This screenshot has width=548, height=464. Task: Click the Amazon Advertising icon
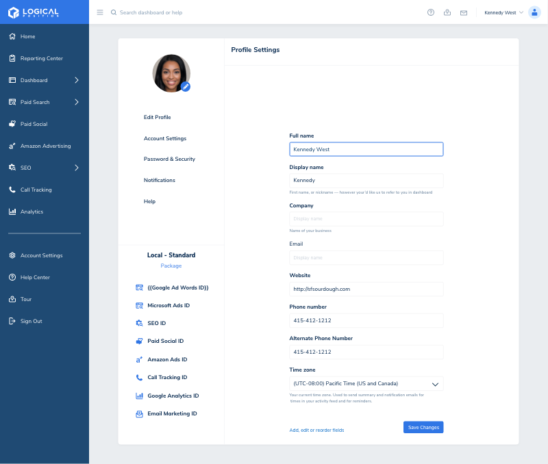tap(12, 146)
